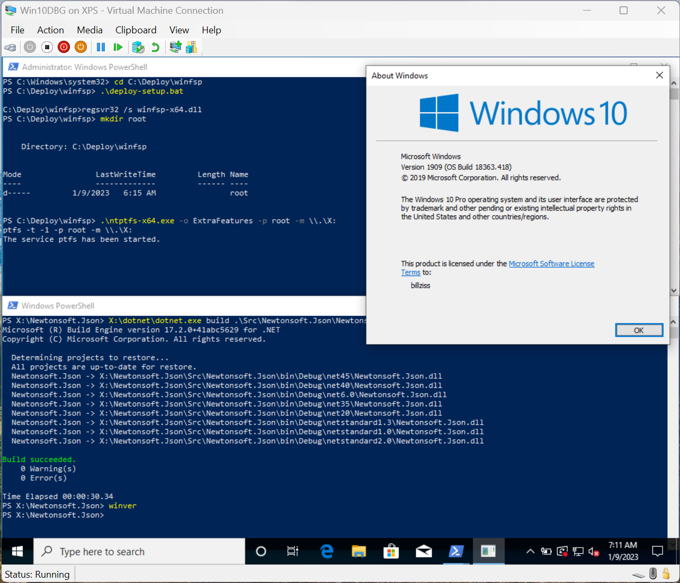Send Ctrl+Alt+Delete to the virtual machine
This screenshot has width=680, height=583.
click(x=11, y=47)
